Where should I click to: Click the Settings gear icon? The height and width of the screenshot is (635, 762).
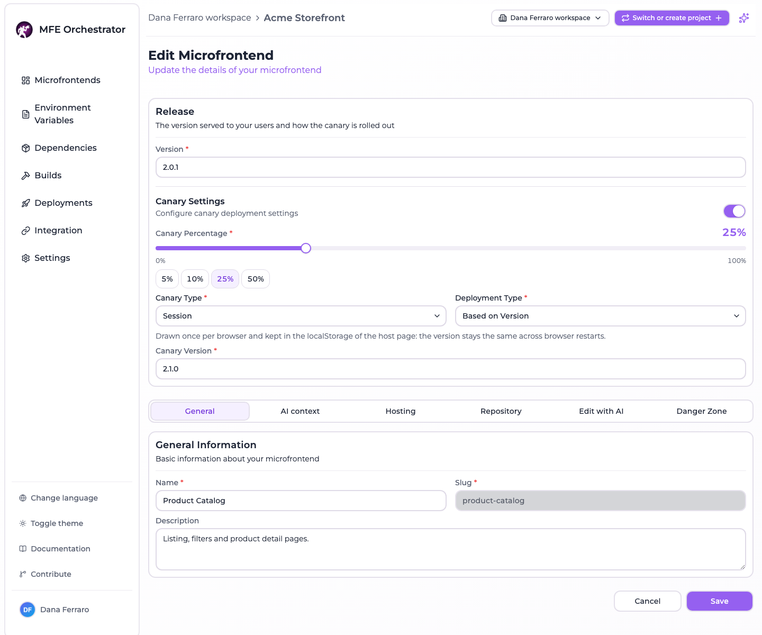25,258
